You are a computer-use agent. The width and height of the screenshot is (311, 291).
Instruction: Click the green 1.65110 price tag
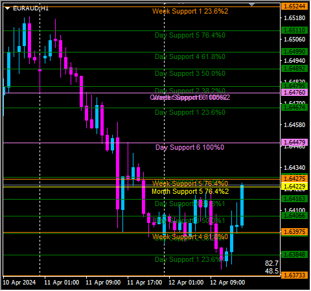pyautogui.click(x=295, y=30)
